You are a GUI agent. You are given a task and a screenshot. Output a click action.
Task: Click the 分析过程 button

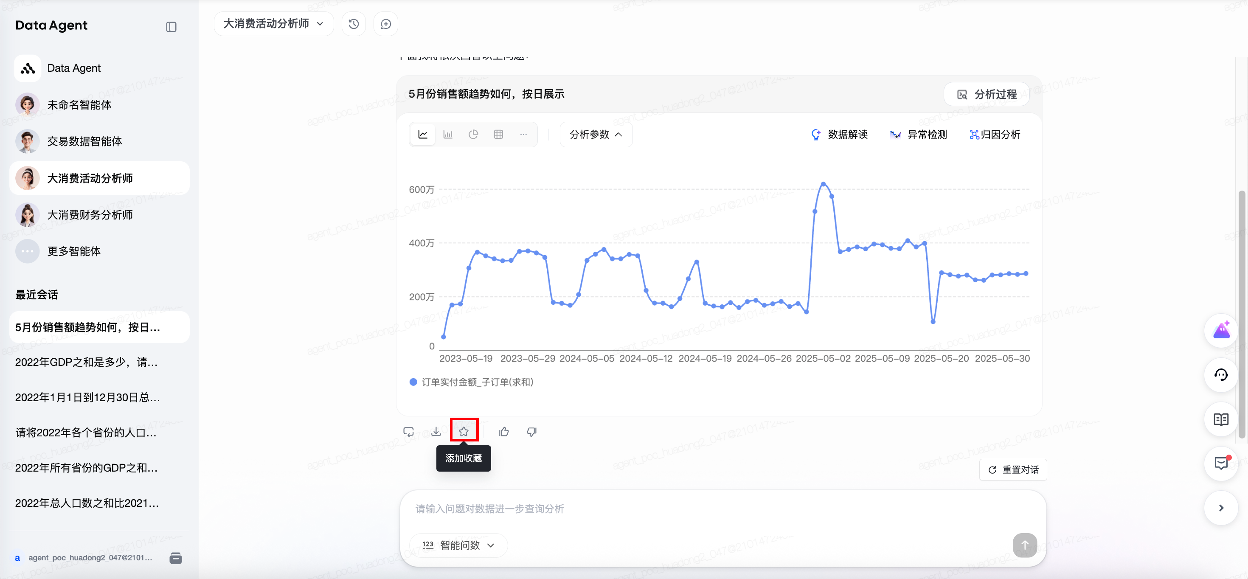(x=987, y=94)
